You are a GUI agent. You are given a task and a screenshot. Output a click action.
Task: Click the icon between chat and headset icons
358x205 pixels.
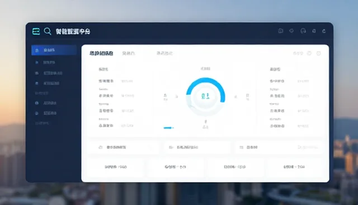291,31
